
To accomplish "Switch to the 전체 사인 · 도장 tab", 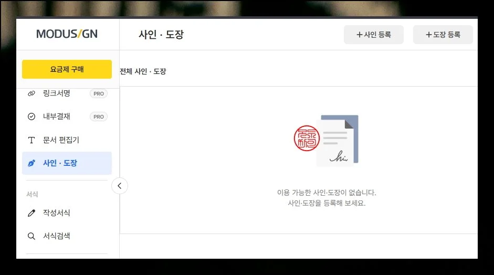I will click(143, 71).
